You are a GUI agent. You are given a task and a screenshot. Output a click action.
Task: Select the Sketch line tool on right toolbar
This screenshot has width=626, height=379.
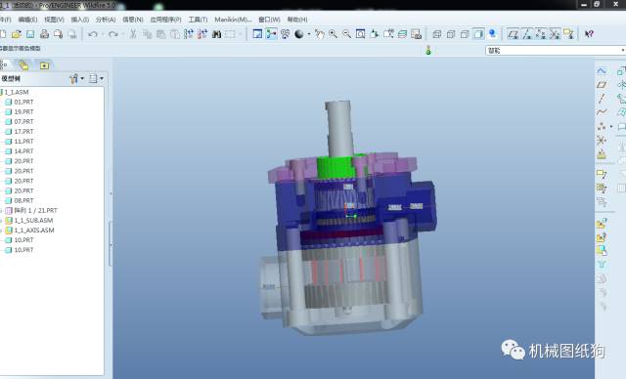(602, 99)
